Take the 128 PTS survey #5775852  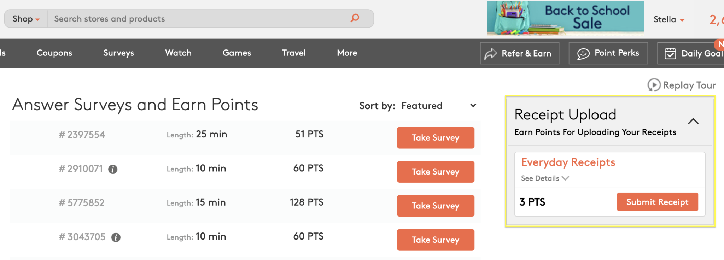click(435, 206)
